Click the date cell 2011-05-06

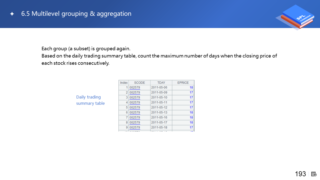pos(159,87)
